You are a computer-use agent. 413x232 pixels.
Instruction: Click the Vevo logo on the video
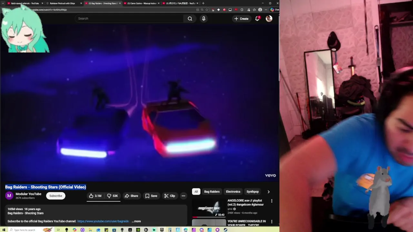270,175
